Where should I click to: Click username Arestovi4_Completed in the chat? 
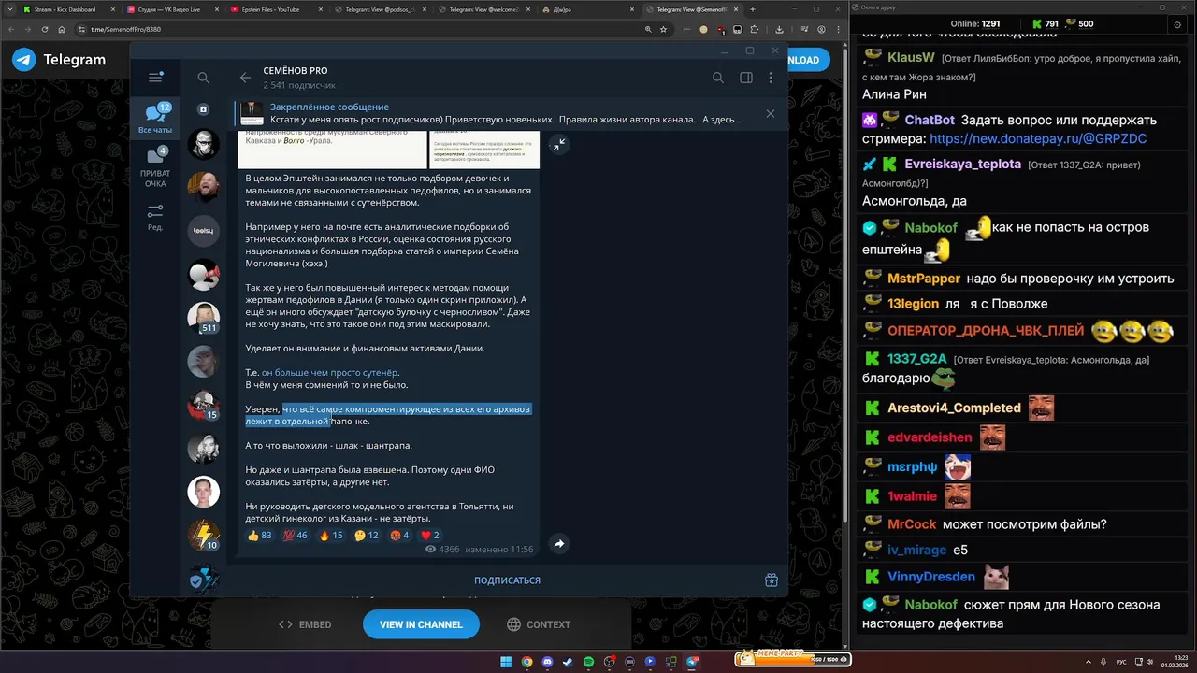pos(954,408)
